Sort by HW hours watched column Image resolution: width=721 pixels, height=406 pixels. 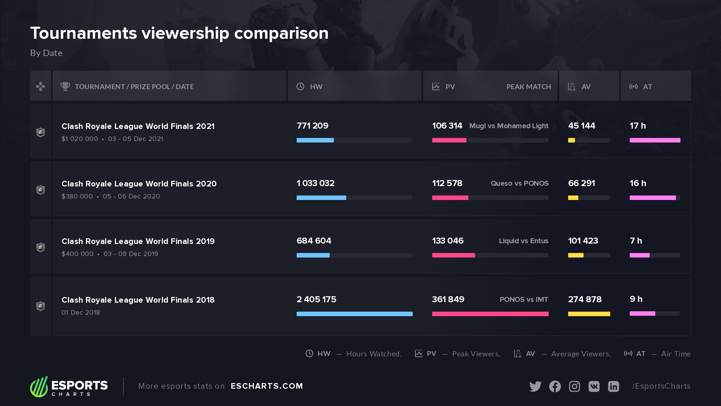point(316,86)
